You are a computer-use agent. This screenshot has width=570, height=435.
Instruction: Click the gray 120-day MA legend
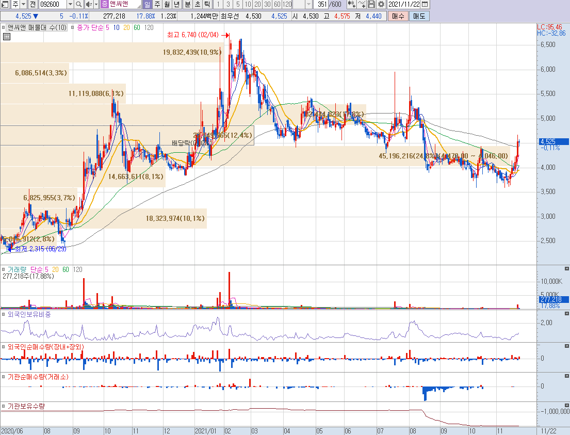pyautogui.click(x=149, y=28)
